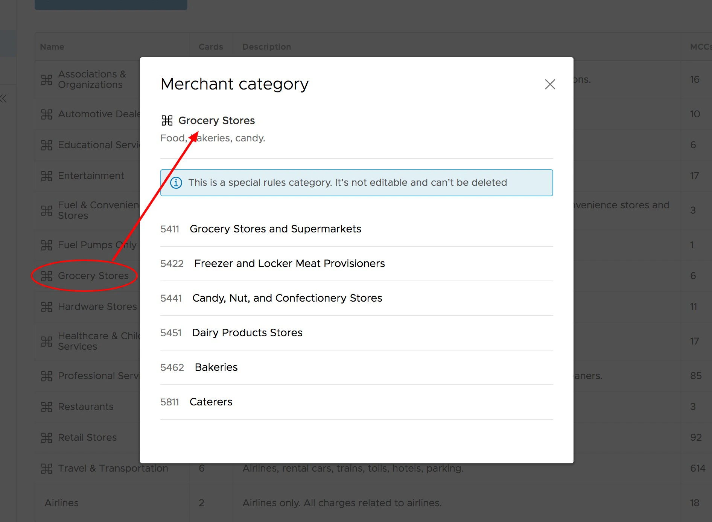Sort by the Name column header
Viewport: 712px width, 522px height.
click(52, 47)
